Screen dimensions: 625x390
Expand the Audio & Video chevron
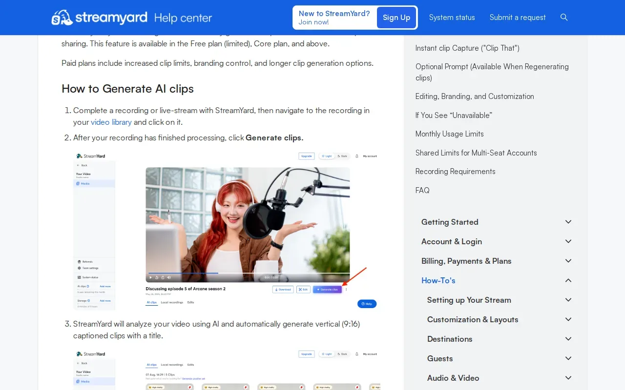tap(568, 378)
